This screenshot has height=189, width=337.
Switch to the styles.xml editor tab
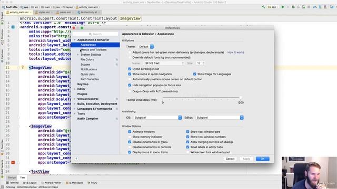click(x=43, y=12)
